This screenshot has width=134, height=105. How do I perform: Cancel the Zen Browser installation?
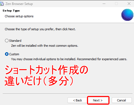[122, 100]
